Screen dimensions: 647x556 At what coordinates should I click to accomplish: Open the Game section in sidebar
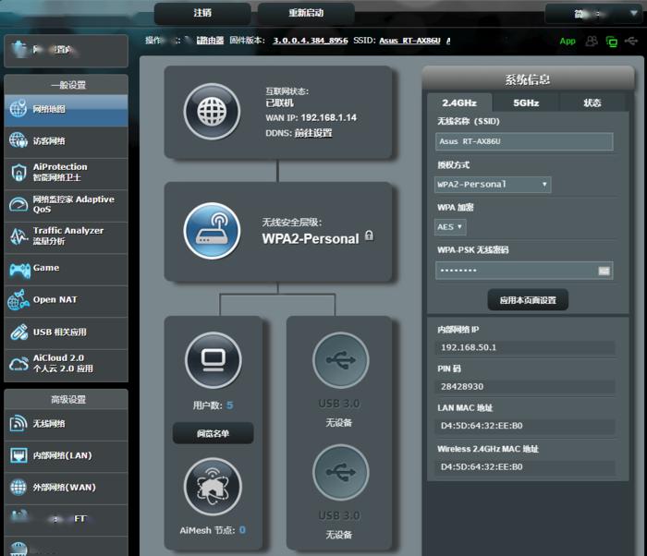point(65,269)
